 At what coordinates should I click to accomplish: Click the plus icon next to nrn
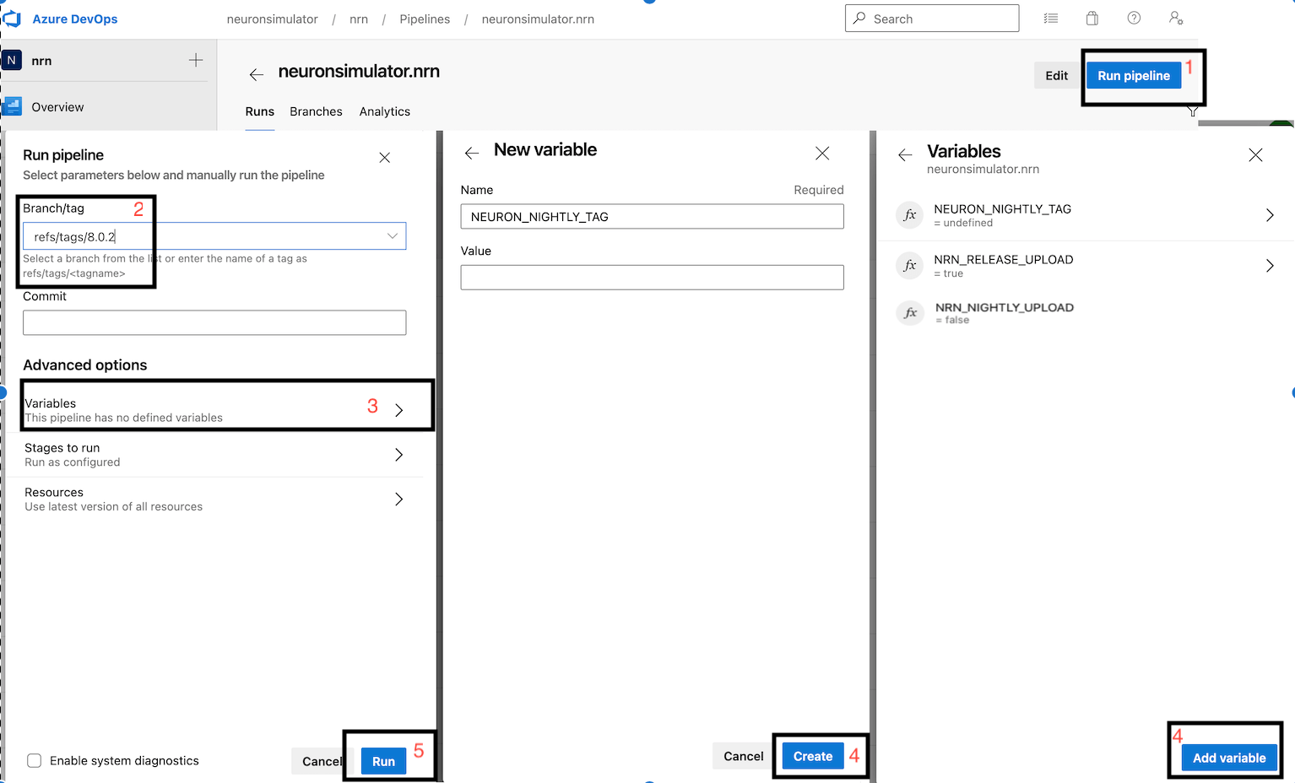coord(196,60)
